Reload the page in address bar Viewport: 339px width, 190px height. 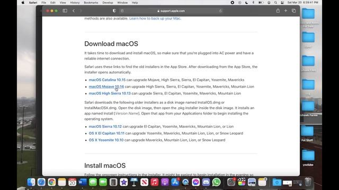coord(220,11)
